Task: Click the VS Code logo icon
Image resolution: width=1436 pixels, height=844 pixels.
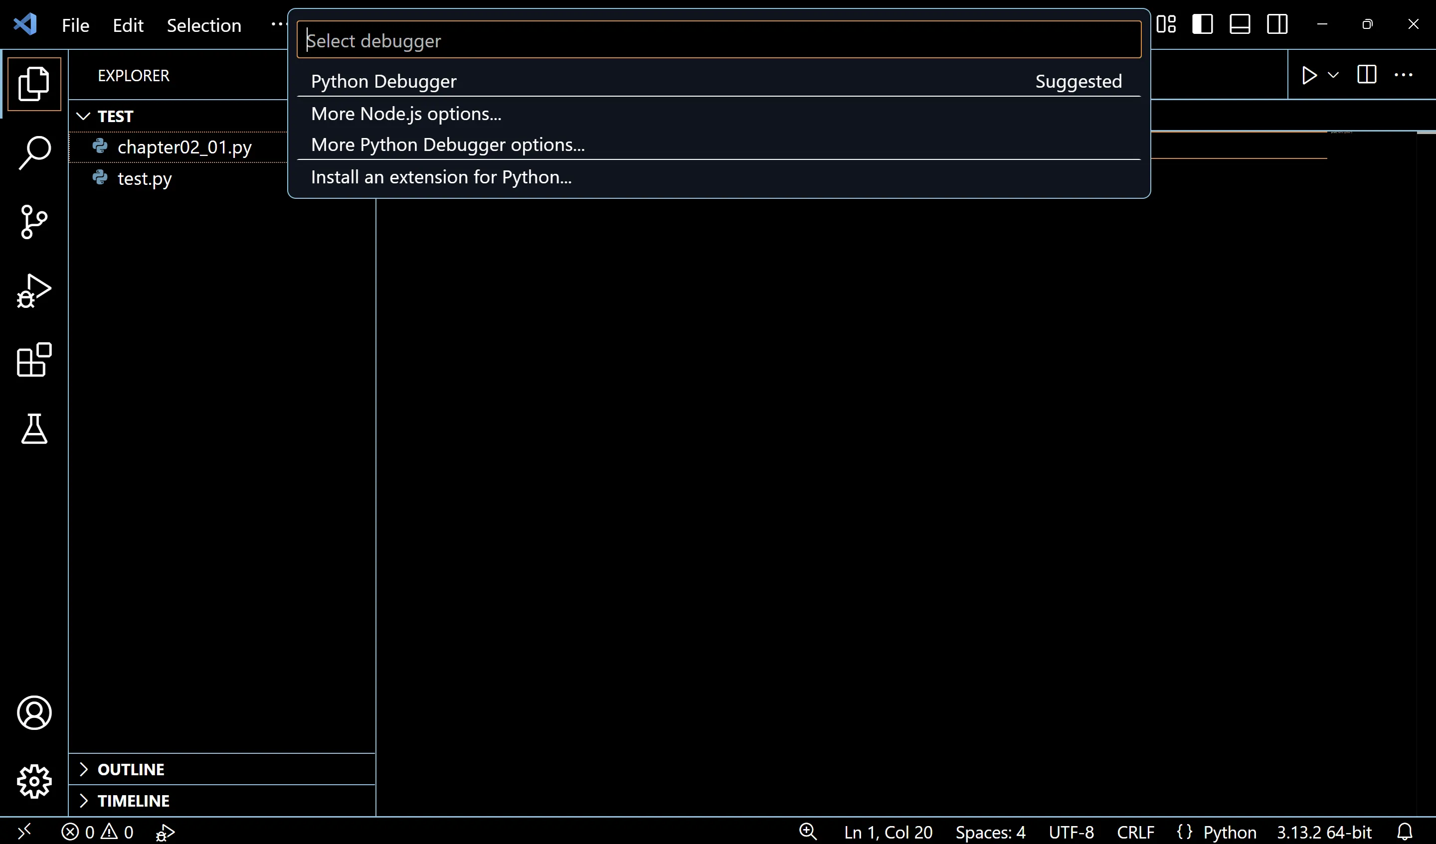Action: (x=25, y=24)
